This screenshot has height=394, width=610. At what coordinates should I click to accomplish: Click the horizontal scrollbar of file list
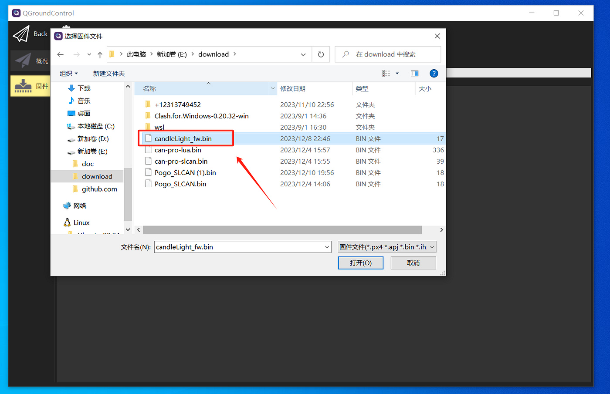click(x=282, y=229)
